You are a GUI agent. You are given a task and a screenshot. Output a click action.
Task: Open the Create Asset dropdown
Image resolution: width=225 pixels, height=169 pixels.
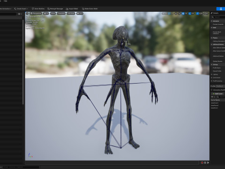point(21,9)
